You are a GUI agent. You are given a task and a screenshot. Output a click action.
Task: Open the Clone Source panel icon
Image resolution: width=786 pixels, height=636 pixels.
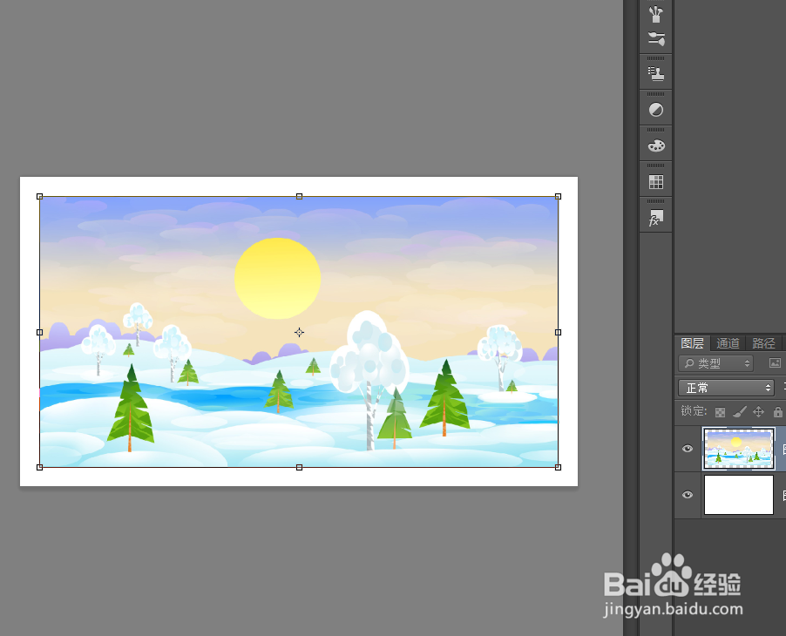[655, 74]
